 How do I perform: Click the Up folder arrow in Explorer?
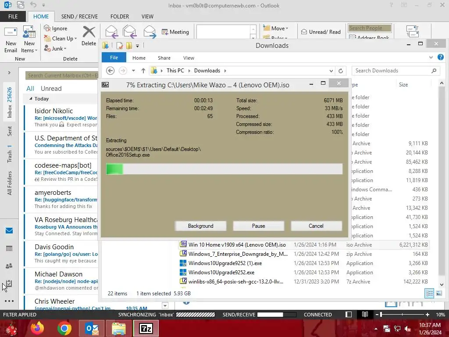pos(143,71)
